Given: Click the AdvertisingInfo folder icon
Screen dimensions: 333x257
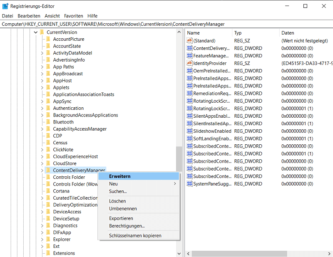Looking at the screenshot, I should click(48, 60).
